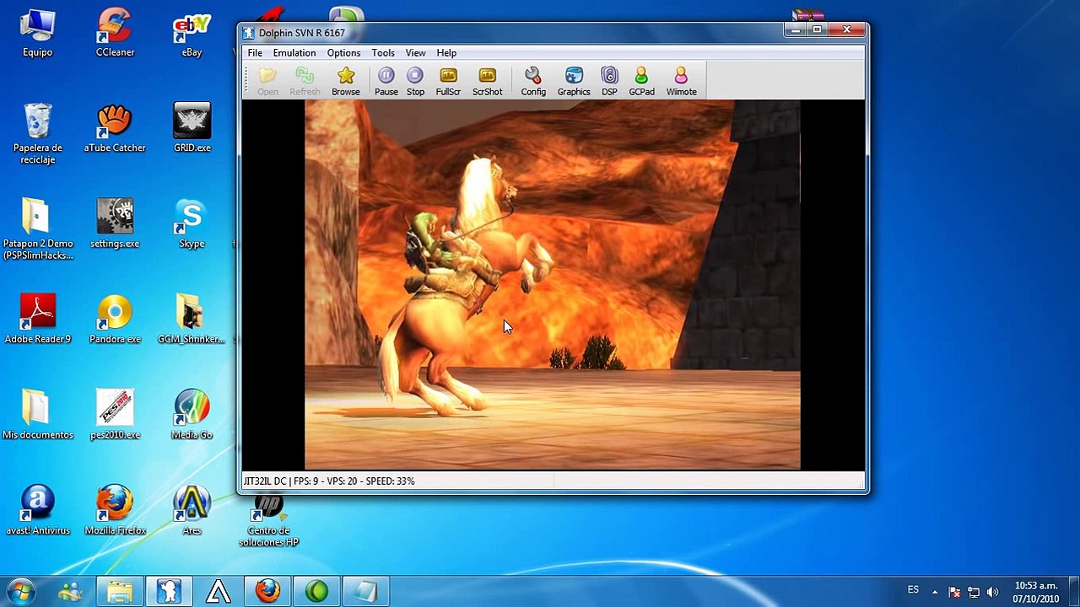
Task: Open the volume speaker tray icon
Action: click(993, 592)
